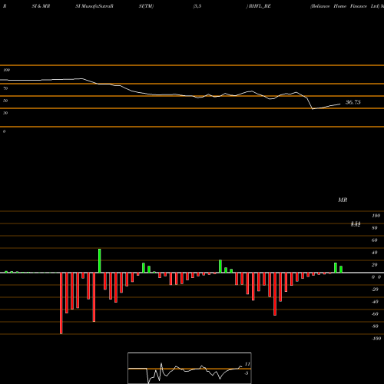This screenshot has height=384, width=384.
Task: Click the 20 label on MR axis
Action: pyautogui.click(x=375, y=265)
